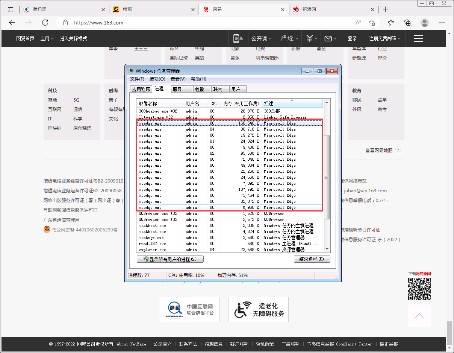The image size is (454, 353).
Task: Reload the page with the refresh icon
Action: click(x=45, y=23)
